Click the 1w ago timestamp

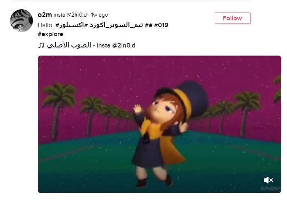(x=99, y=15)
